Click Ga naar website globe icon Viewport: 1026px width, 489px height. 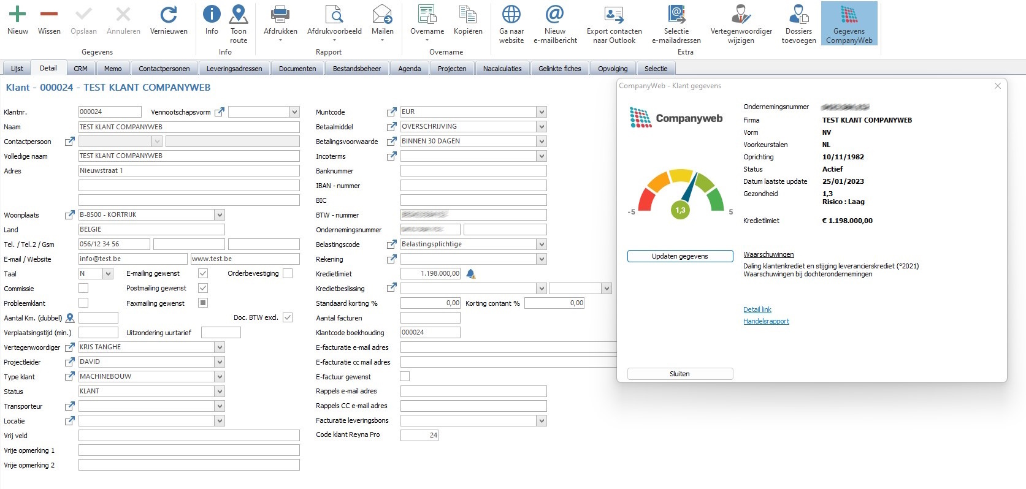511,13
